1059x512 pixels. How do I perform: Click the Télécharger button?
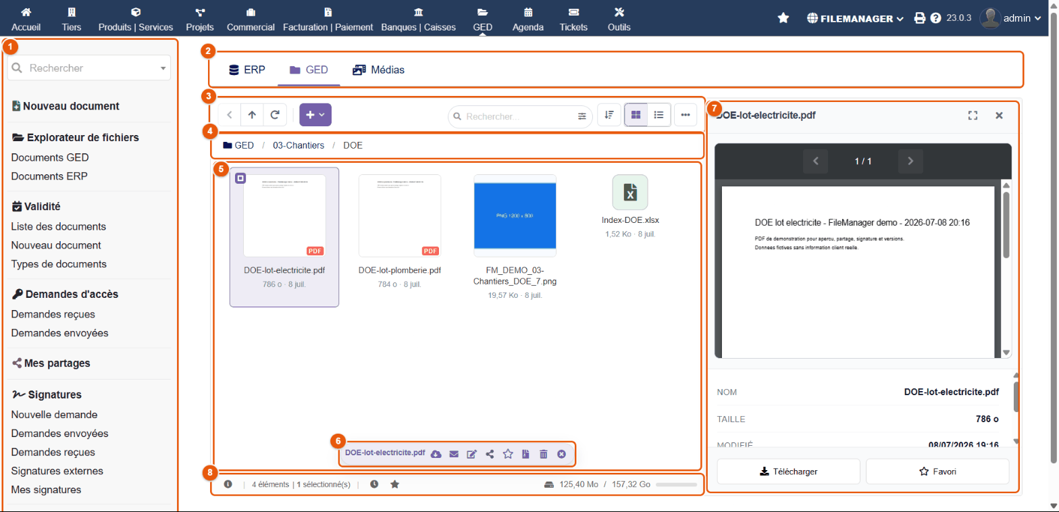[x=788, y=471]
